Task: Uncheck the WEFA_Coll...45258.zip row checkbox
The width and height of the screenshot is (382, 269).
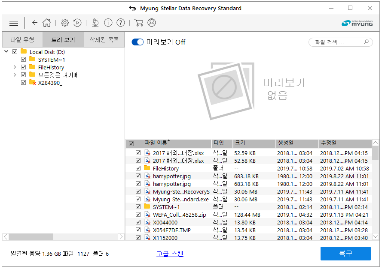Action: (138, 215)
